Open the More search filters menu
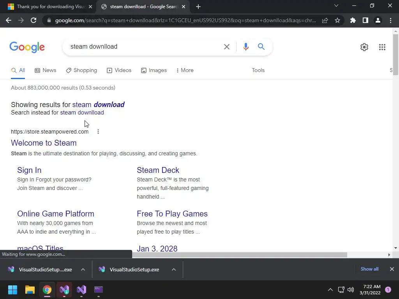The width and height of the screenshot is (399, 299). [185, 70]
